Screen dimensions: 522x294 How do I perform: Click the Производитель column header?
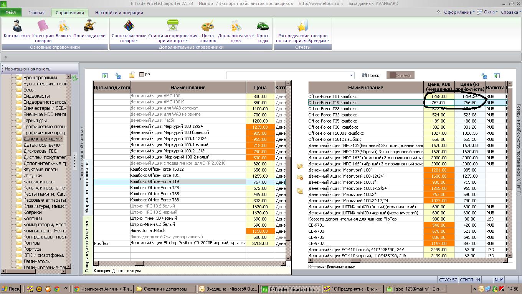(112, 88)
